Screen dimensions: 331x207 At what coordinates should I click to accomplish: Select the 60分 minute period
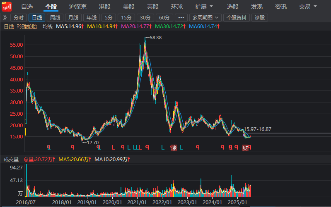click(164, 17)
